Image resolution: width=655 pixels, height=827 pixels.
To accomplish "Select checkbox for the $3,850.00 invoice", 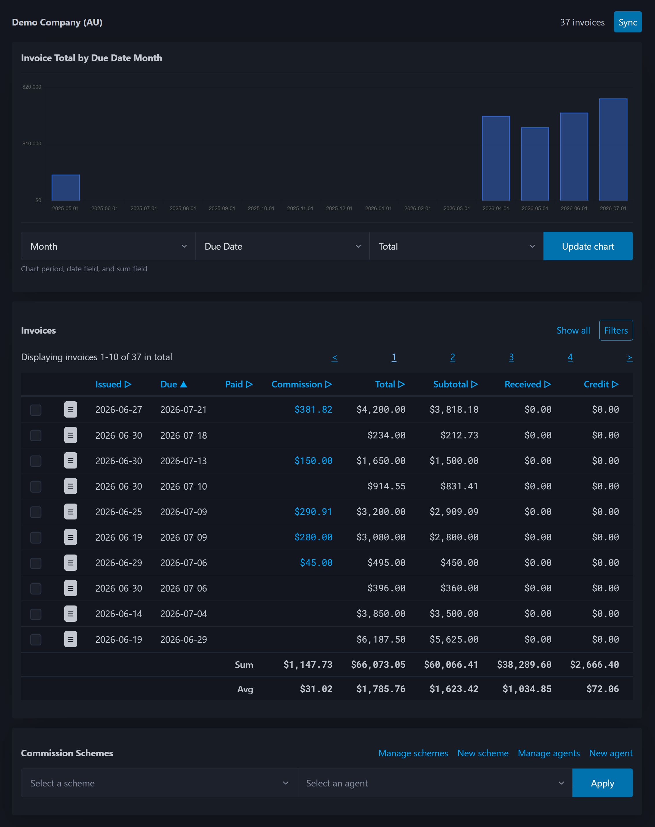I will 36,614.
